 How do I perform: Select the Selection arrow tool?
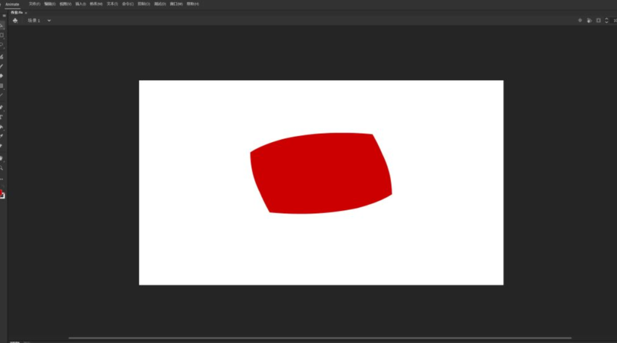point(2,25)
